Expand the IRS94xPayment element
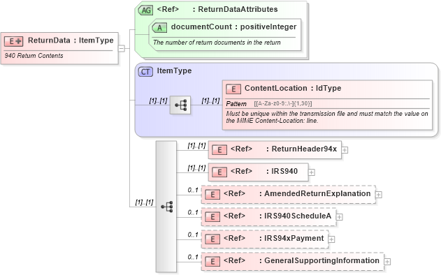The image size is (441, 275). pyautogui.click(x=331, y=239)
